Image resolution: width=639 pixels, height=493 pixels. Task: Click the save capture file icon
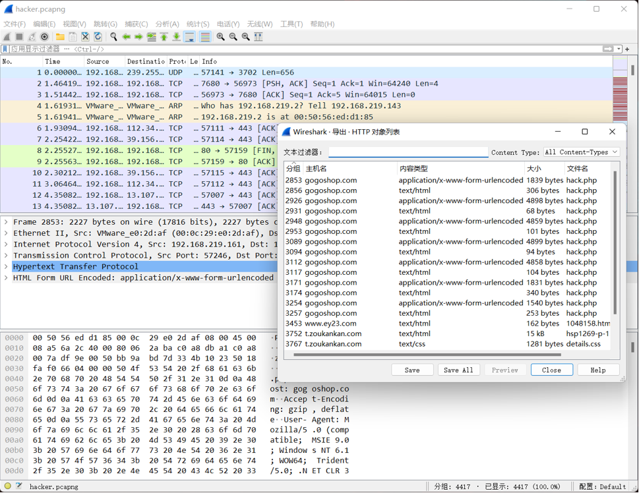point(73,37)
